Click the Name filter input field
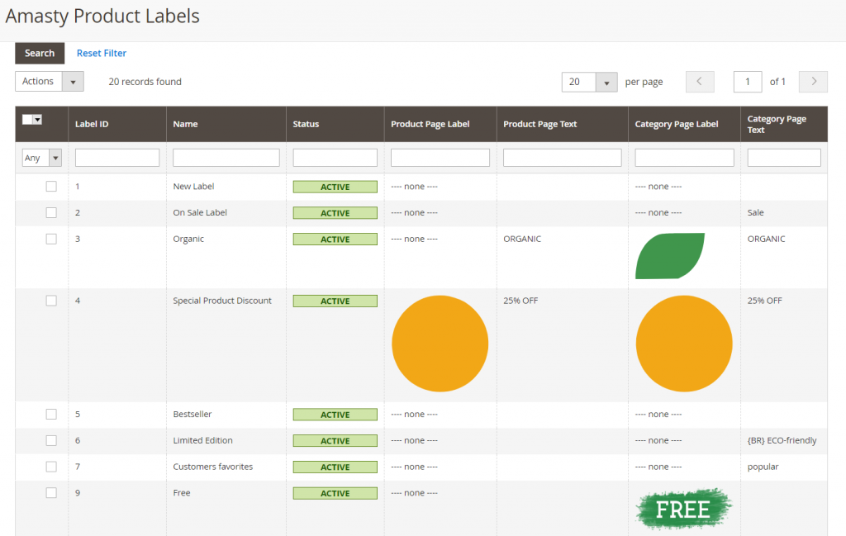Viewport: 846px width, 536px height. 226,158
